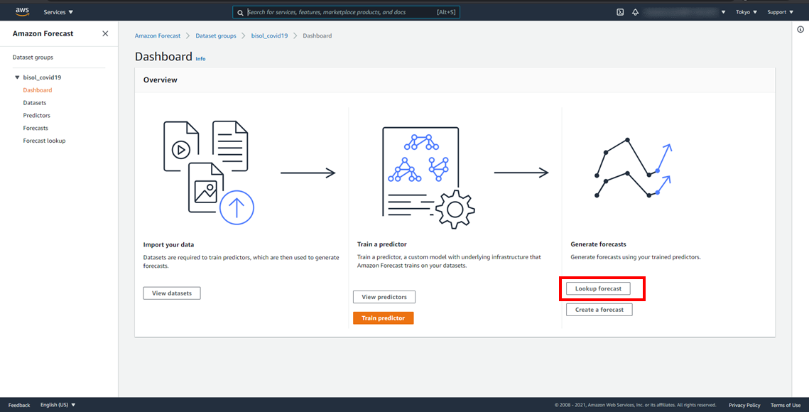Click the Lookup forecast button
This screenshot has height=412, width=809.
coord(598,288)
